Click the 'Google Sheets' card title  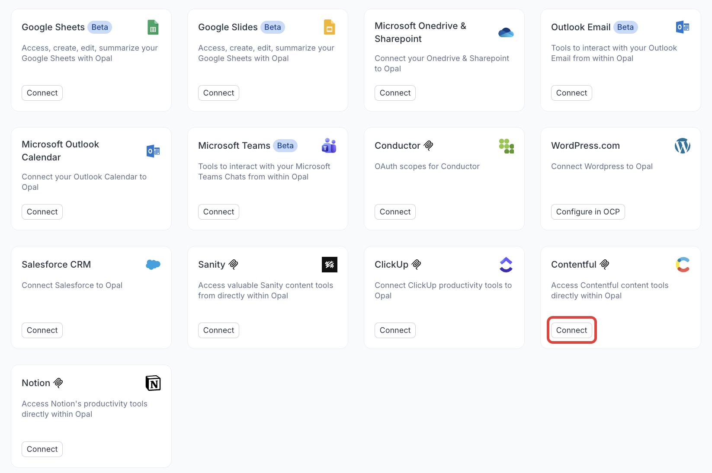click(x=53, y=27)
